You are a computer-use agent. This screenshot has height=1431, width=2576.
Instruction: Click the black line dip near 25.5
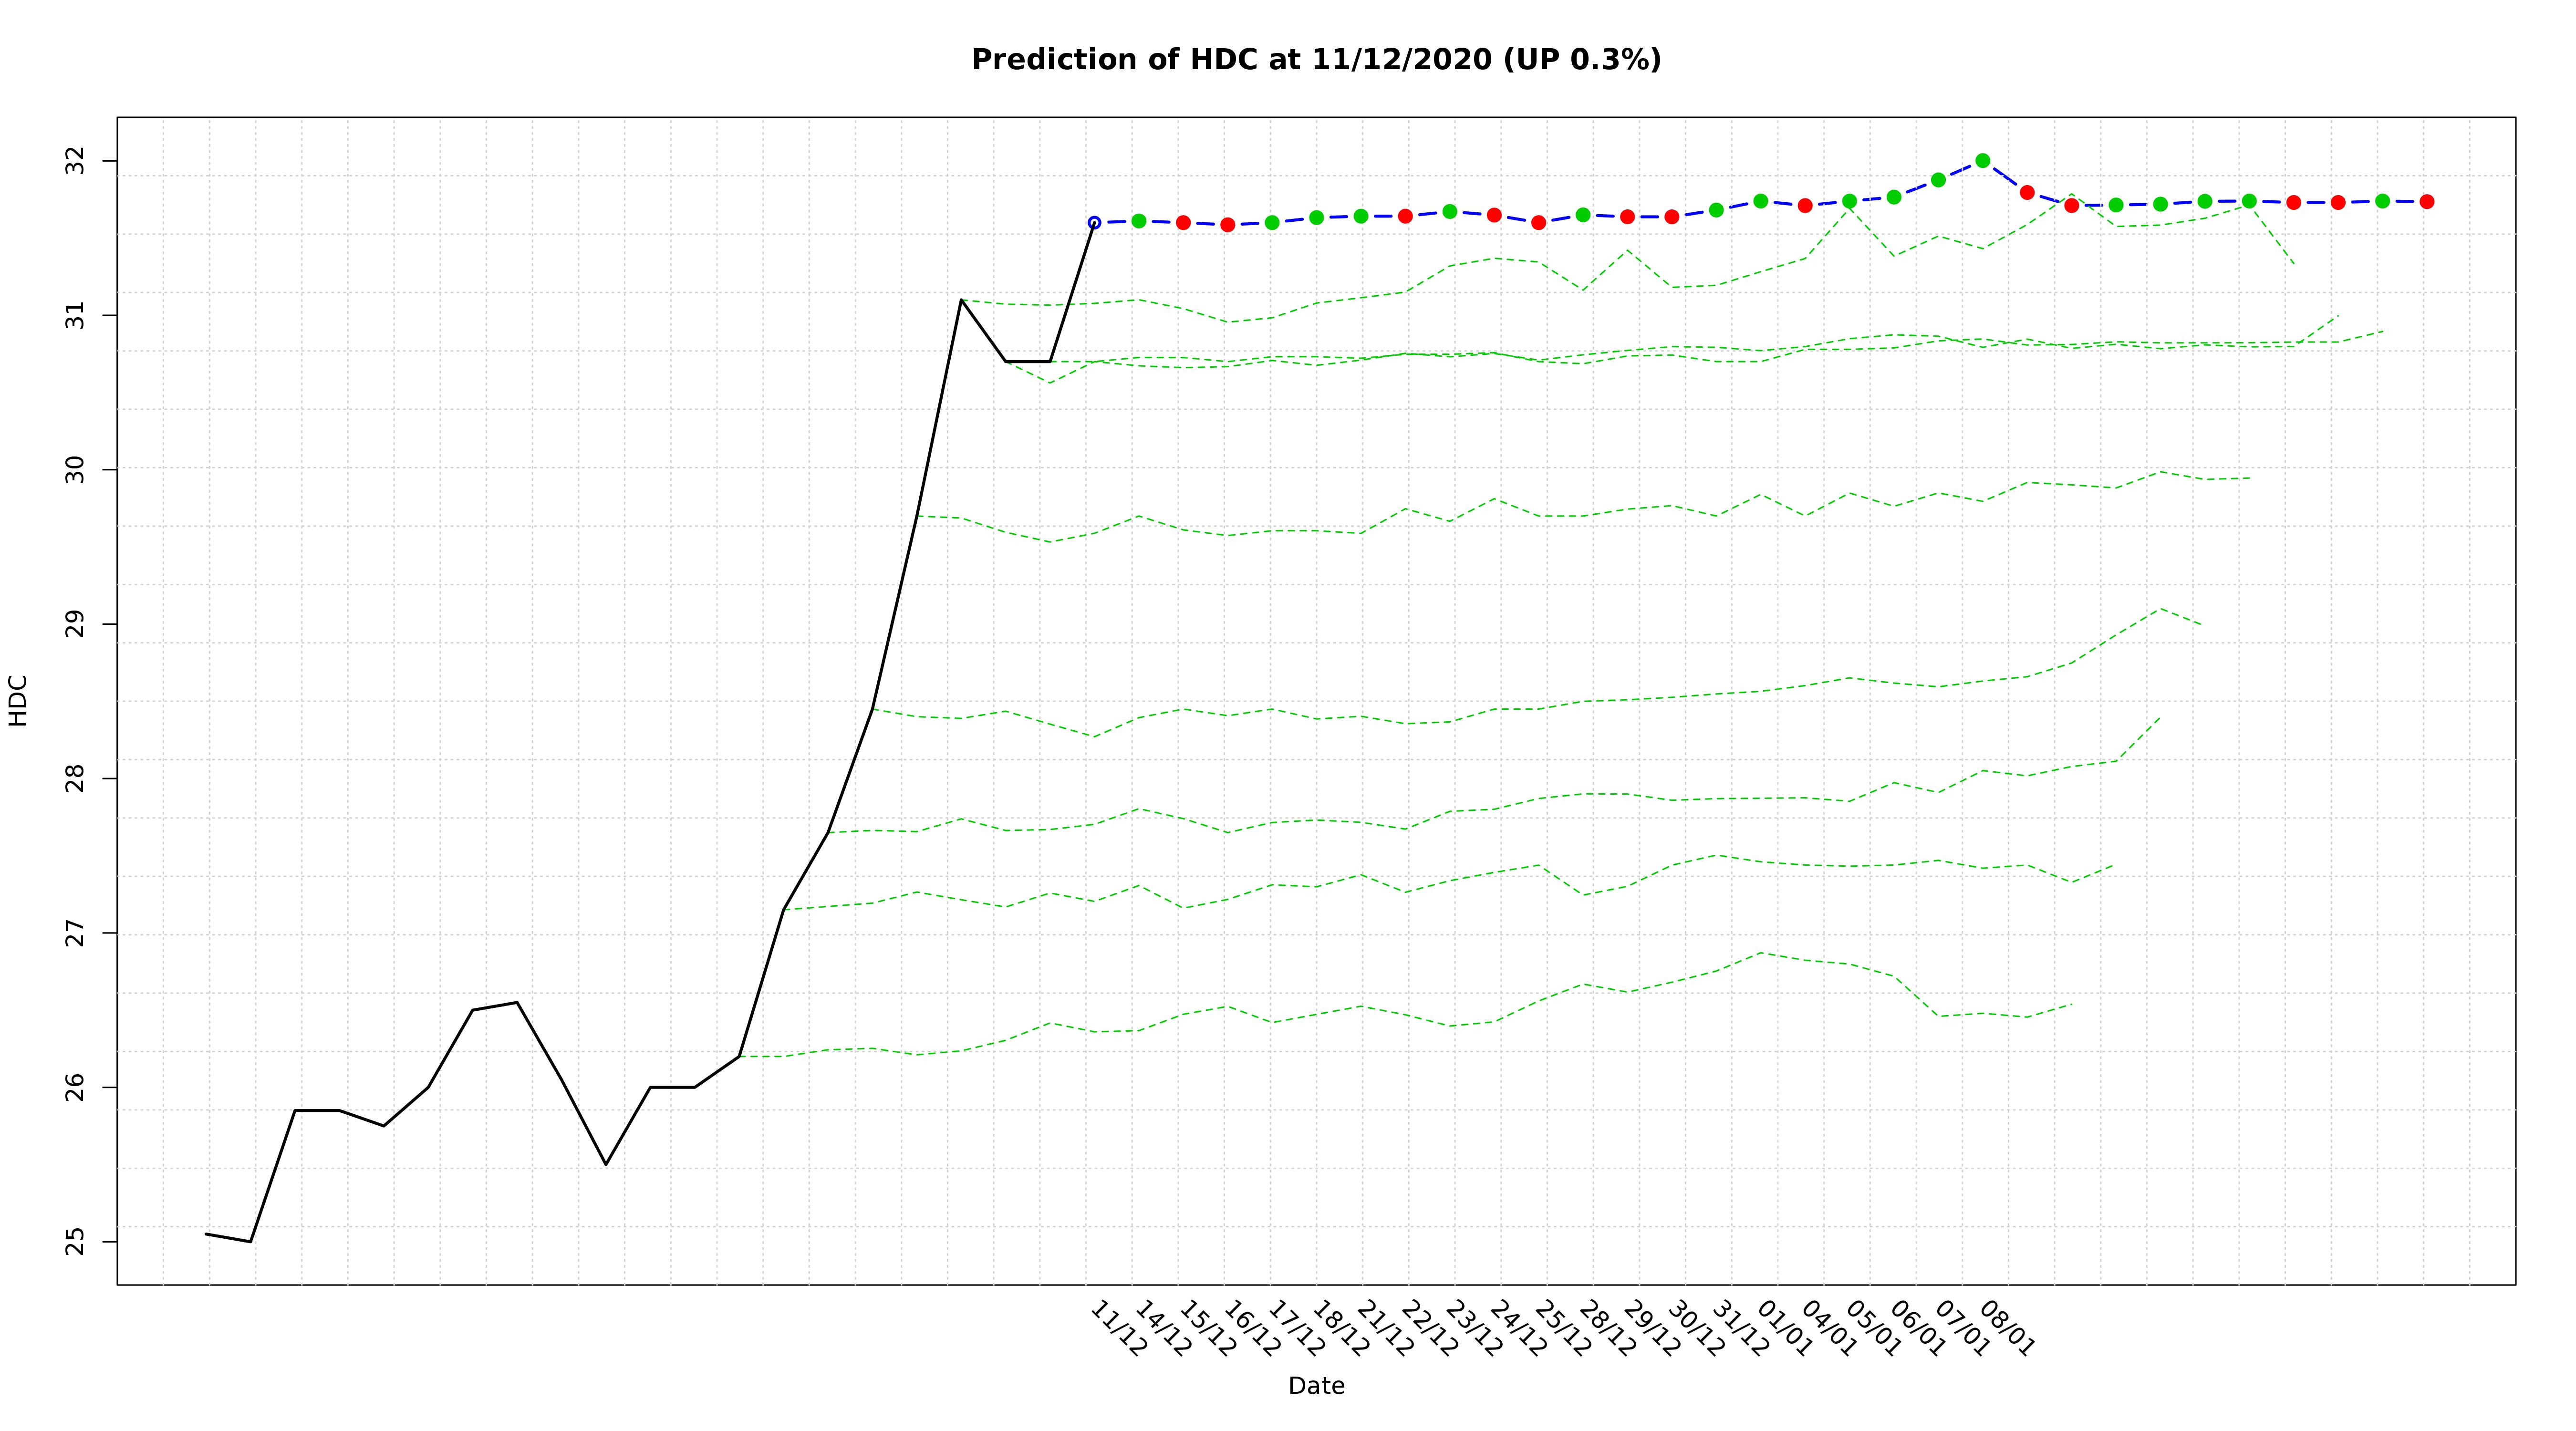[x=606, y=1164]
